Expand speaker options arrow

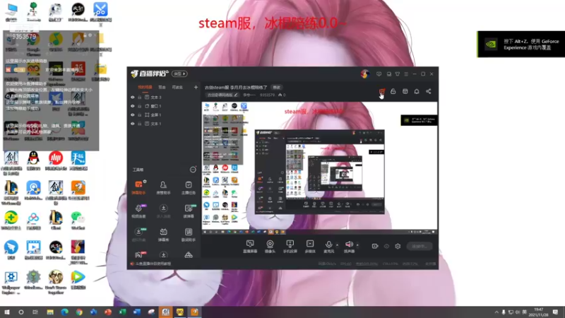tap(357, 245)
